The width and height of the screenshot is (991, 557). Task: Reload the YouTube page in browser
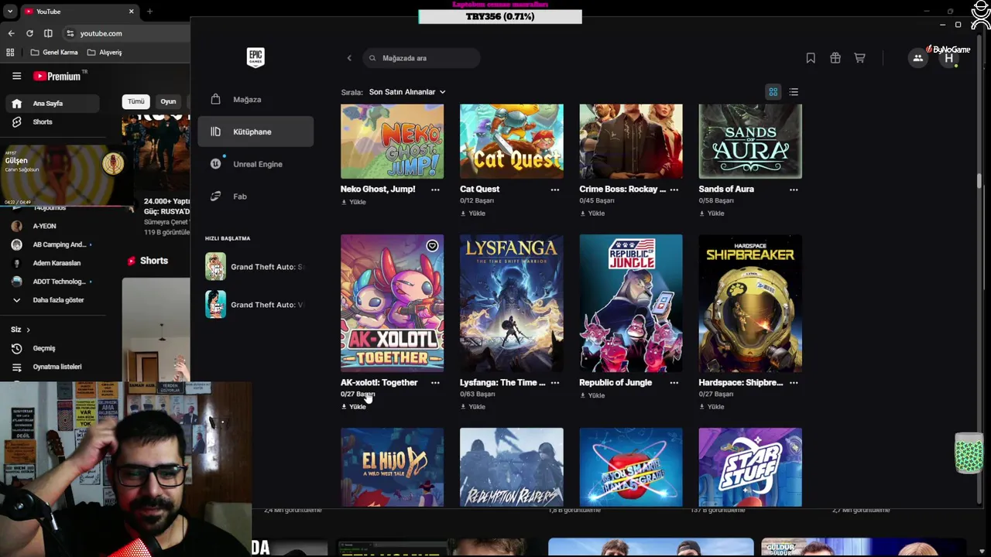pos(29,33)
